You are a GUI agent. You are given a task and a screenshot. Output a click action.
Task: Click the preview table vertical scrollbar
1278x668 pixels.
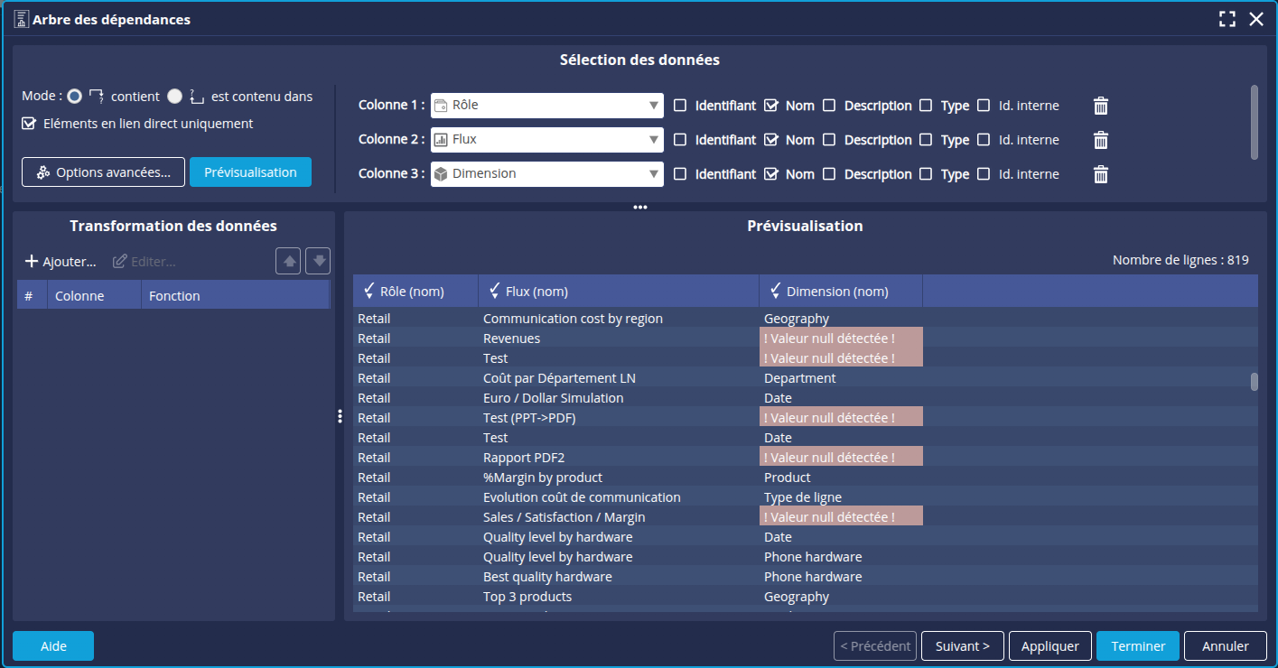1254,381
